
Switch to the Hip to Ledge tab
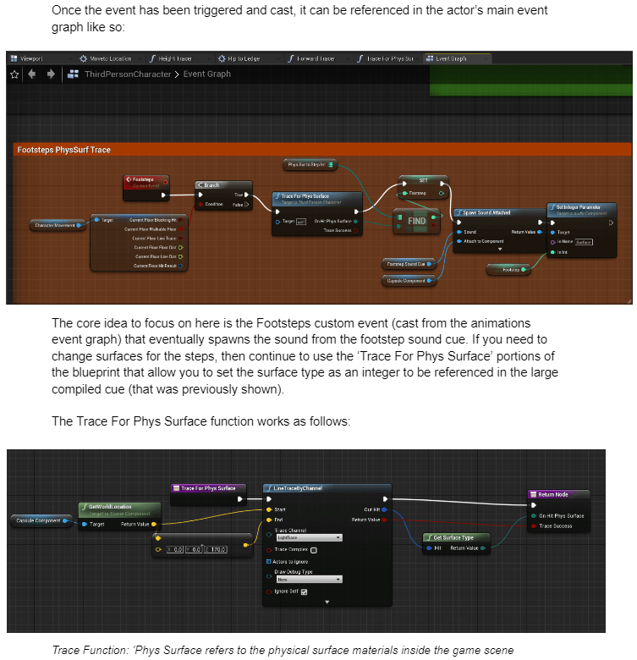tap(243, 58)
